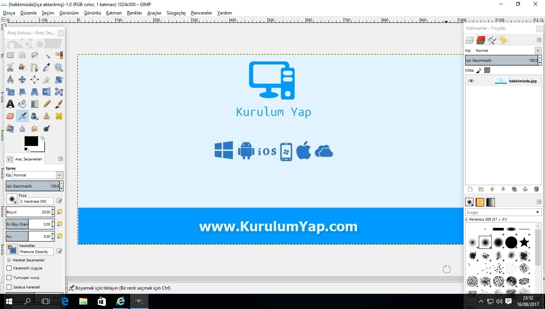Open the Düzenle menu

29,13
